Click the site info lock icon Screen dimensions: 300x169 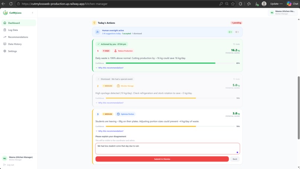[18, 4]
